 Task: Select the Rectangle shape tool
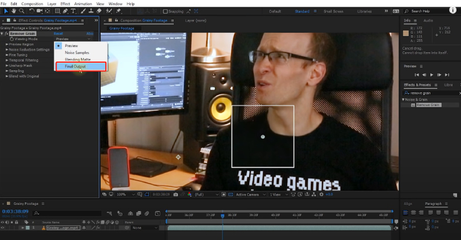[x=57, y=11]
